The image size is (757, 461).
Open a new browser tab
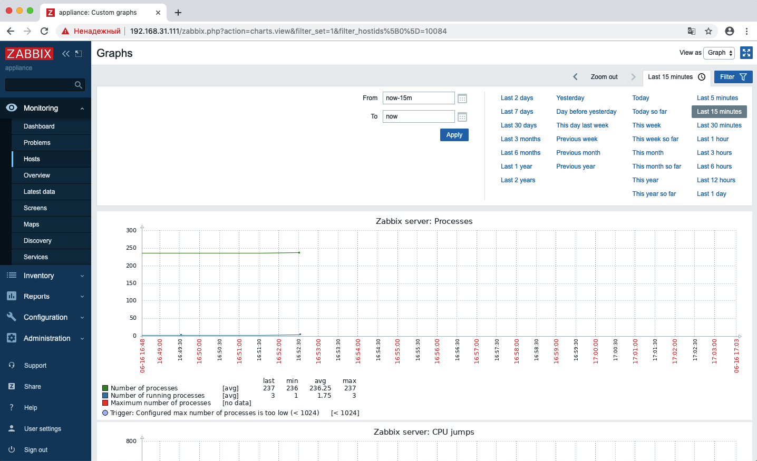178,13
